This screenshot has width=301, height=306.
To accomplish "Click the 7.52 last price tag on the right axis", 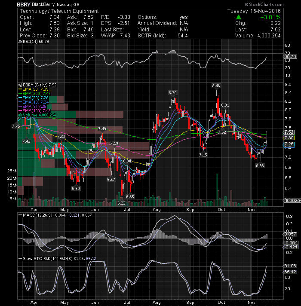I will pos(289,132).
